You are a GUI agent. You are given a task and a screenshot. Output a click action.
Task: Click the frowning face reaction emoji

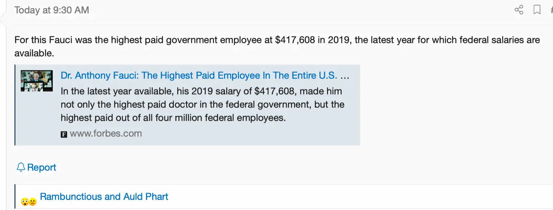[x=32, y=202]
